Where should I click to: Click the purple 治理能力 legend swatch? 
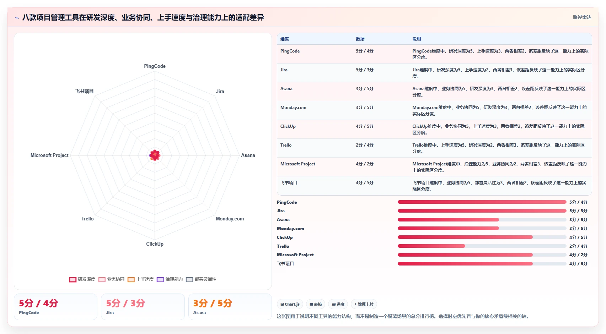tap(160, 279)
